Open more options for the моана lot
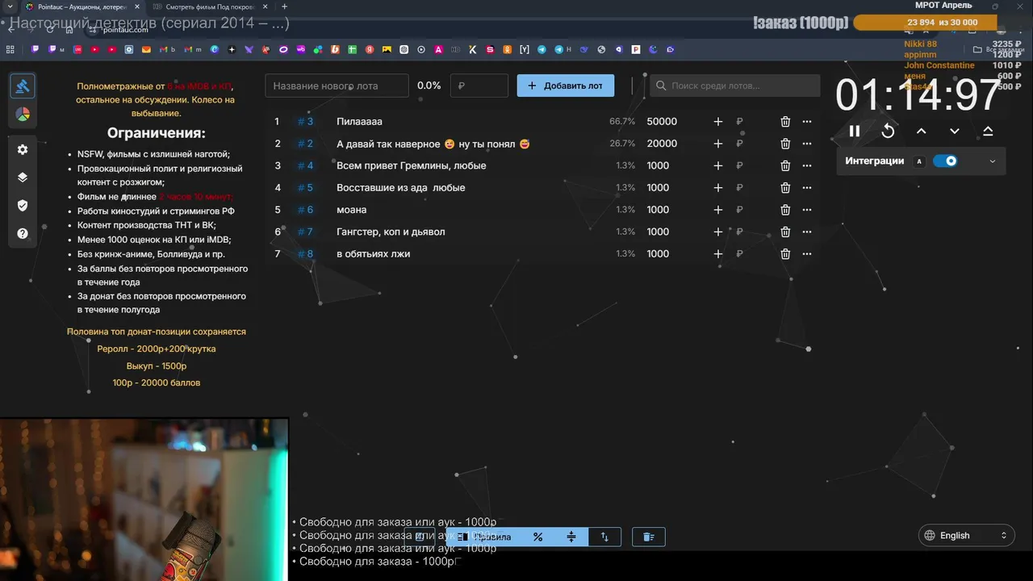 (807, 210)
